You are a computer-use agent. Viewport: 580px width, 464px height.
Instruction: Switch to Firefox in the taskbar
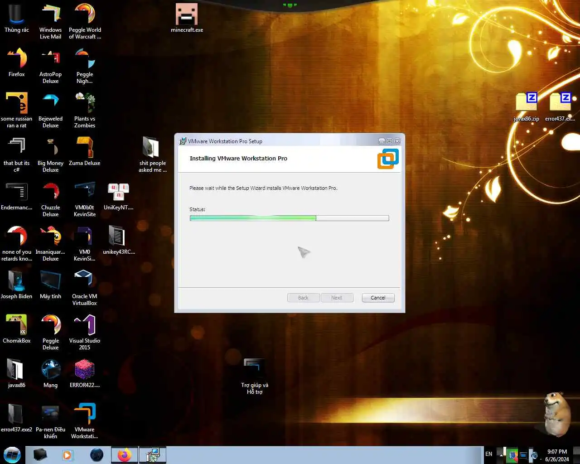125,455
